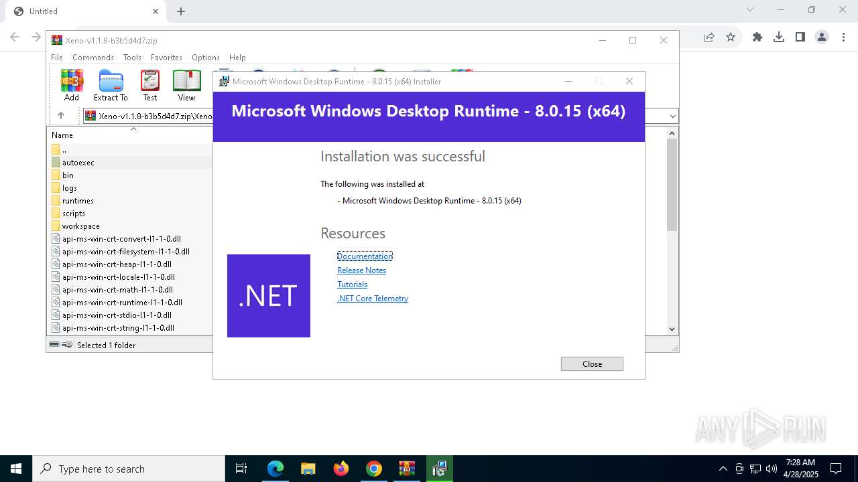Screen dimensions: 858x482
Task: Open Task View on taskbar
Action: click(x=241, y=469)
